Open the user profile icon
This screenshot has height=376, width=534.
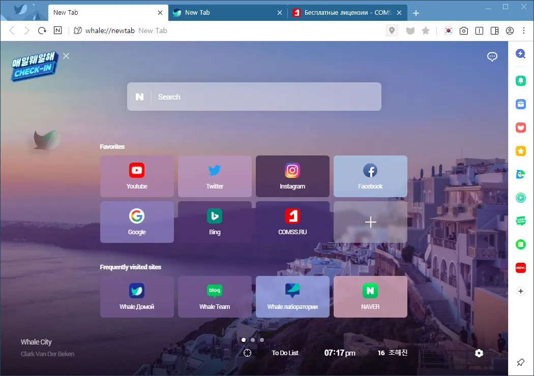(x=510, y=31)
